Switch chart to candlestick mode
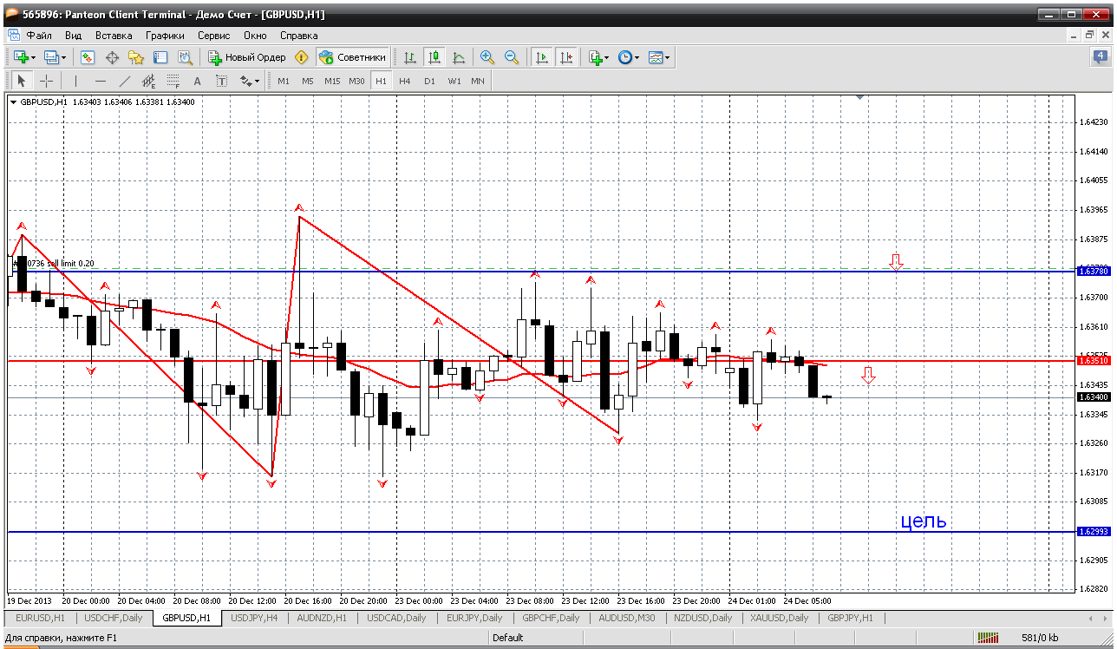Viewport: 1117px width, 649px height. pyautogui.click(x=434, y=57)
